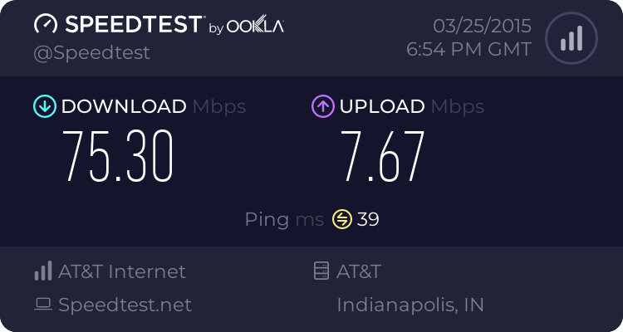Open the Speedtest.net link
The height and width of the screenshot is (332, 623).
tap(125, 305)
